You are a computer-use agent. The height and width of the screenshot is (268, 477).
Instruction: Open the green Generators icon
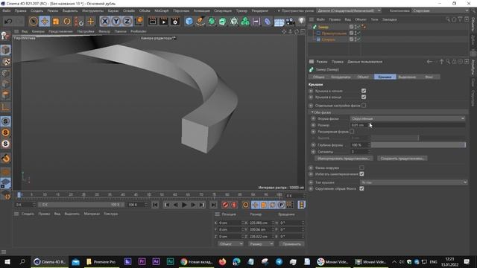tap(212, 22)
